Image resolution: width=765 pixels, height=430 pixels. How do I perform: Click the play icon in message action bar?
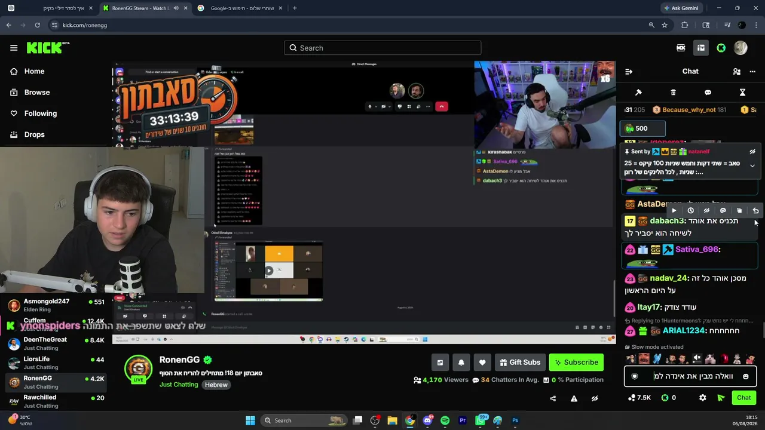tap(674, 210)
